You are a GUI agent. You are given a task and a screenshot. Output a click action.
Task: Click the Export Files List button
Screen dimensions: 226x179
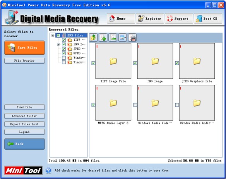(x=24, y=124)
